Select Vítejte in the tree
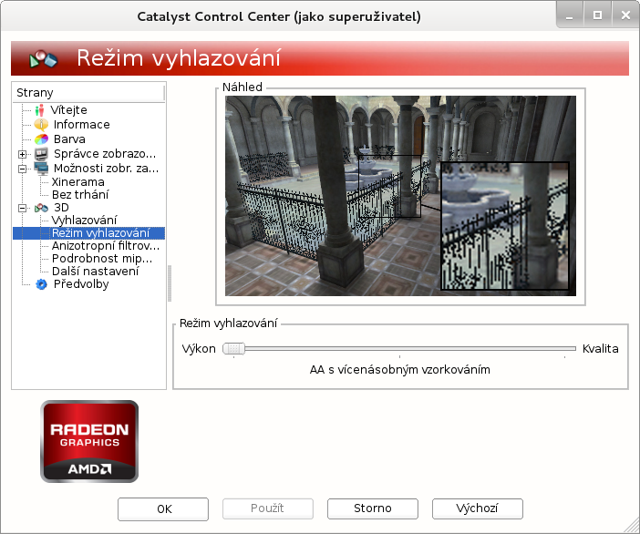Viewport: 640px width, 534px height. click(x=68, y=110)
